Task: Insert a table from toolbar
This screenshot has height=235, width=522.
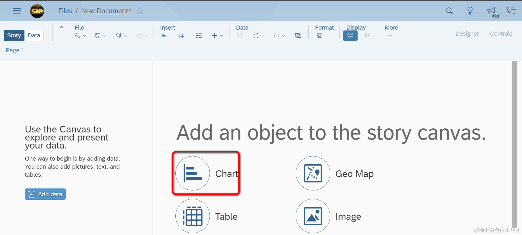Action: coord(181,36)
